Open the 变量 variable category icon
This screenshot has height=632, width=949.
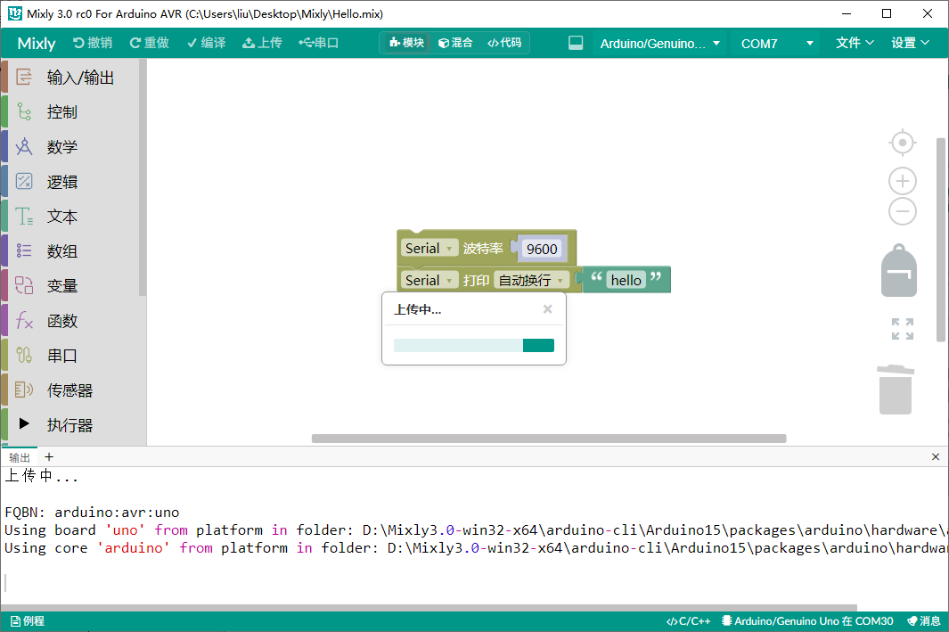(x=24, y=285)
